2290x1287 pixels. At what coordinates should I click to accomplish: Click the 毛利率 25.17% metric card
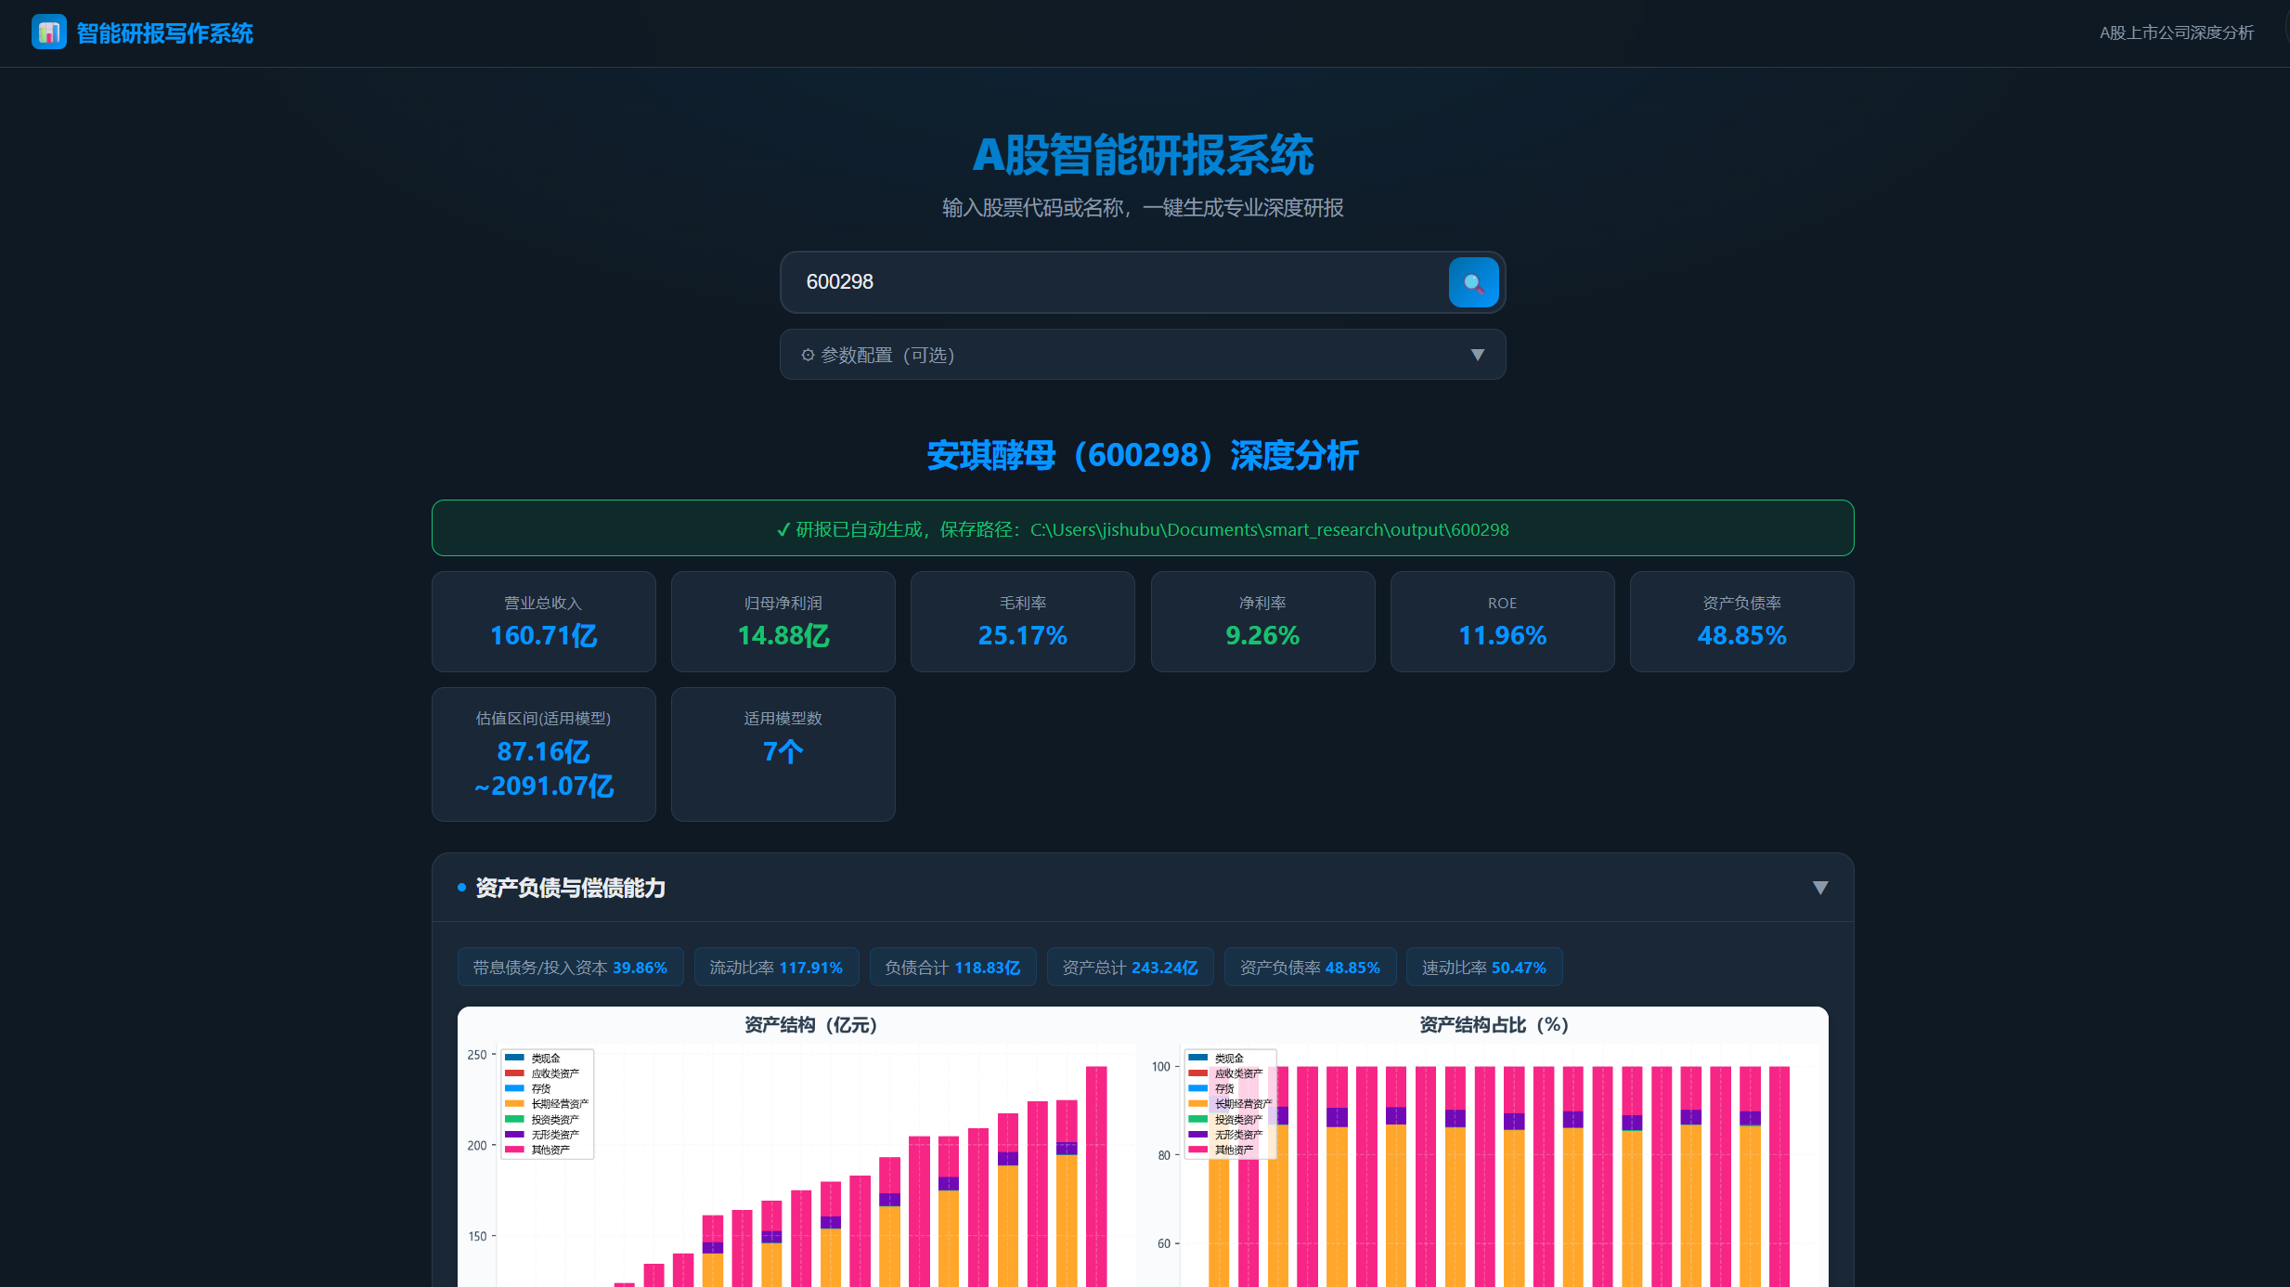click(x=1022, y=621)
